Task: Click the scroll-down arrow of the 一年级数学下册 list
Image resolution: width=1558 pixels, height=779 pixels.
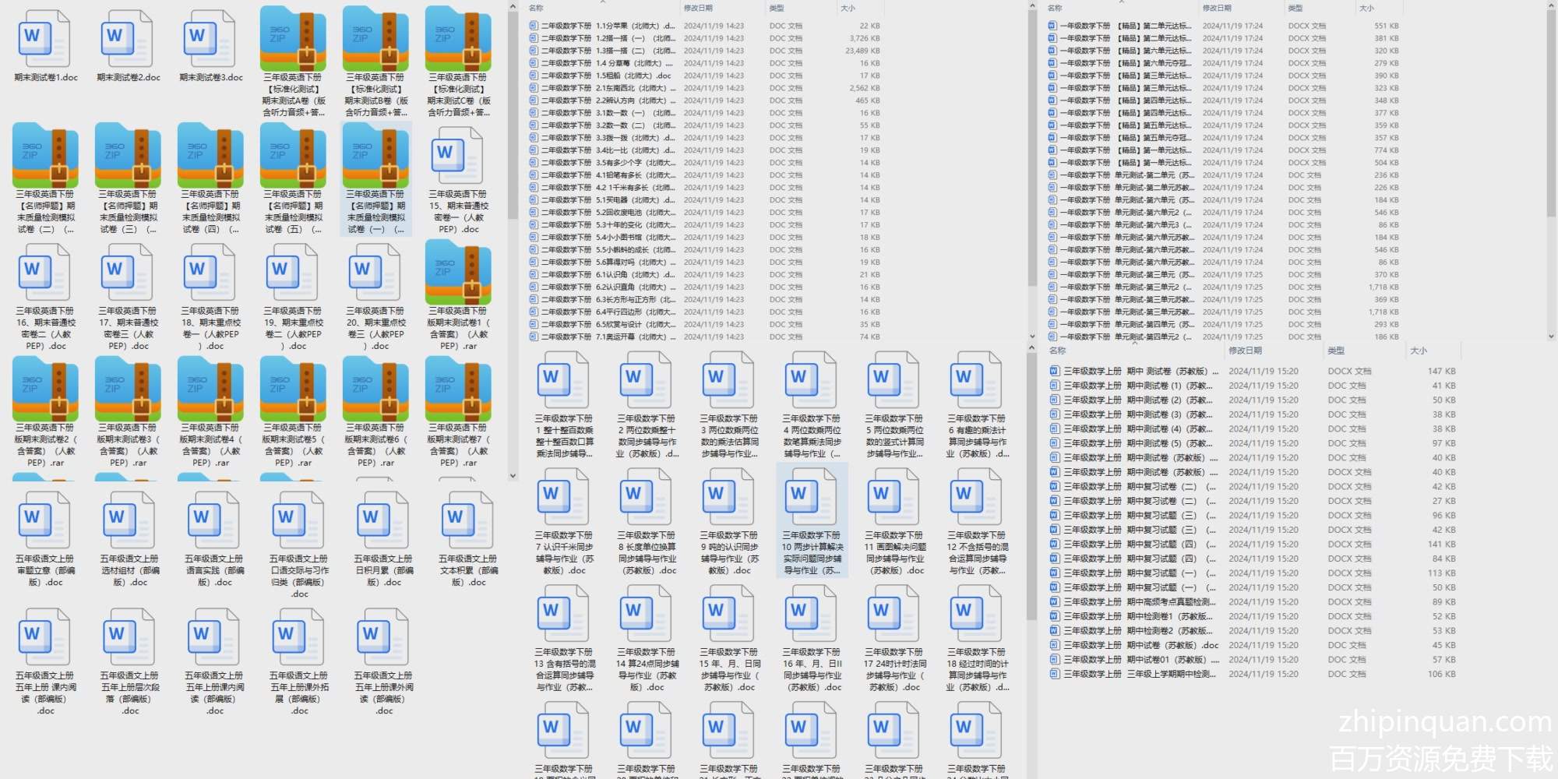Action: point(1551,337)
